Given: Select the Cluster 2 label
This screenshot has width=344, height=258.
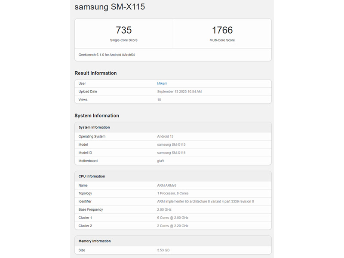Looking at the screenshot, I should click(85, 226).
